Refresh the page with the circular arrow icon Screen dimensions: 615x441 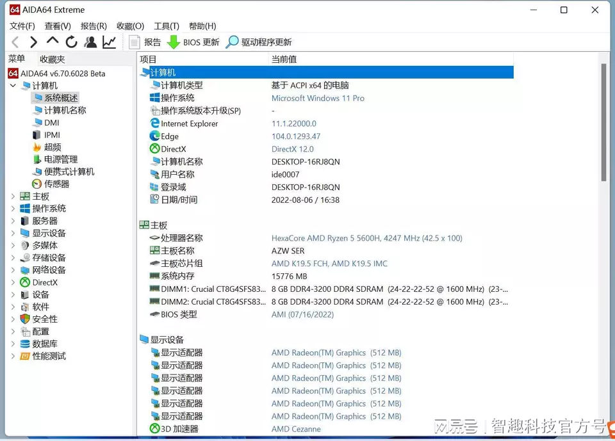[x=71, y=42]
